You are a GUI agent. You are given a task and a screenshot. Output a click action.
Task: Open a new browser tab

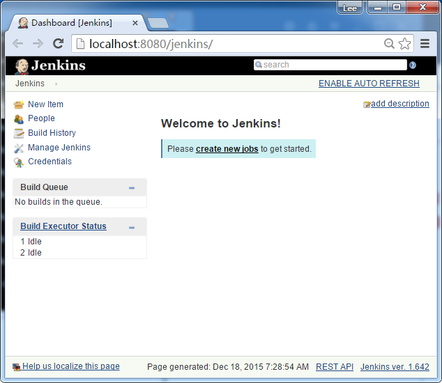pos(158,23)
